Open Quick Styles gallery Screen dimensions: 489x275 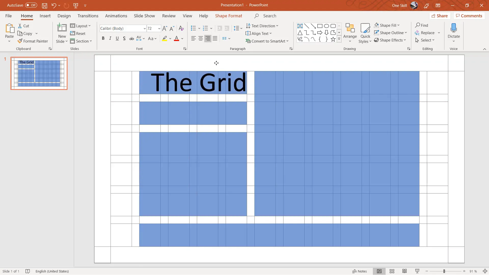tap(365, 33)
